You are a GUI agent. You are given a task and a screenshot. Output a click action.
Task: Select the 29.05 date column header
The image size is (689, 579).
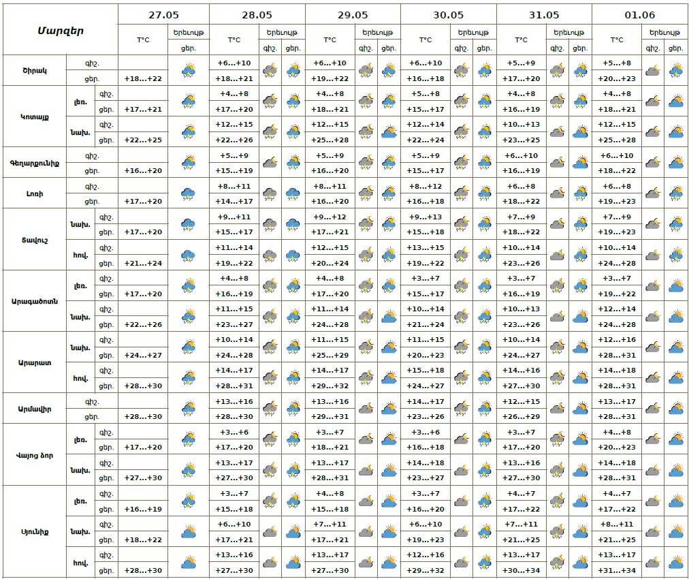[353, 14]
